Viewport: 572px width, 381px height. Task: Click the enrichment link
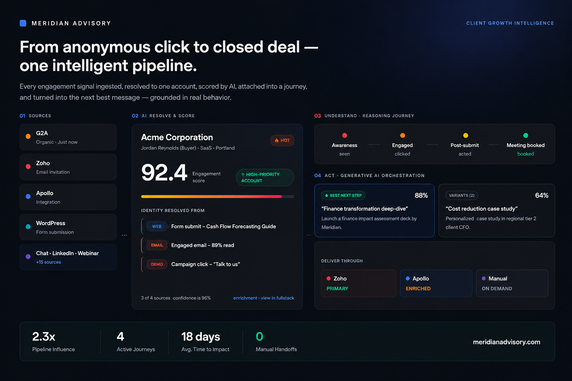(x=245, y=298)
